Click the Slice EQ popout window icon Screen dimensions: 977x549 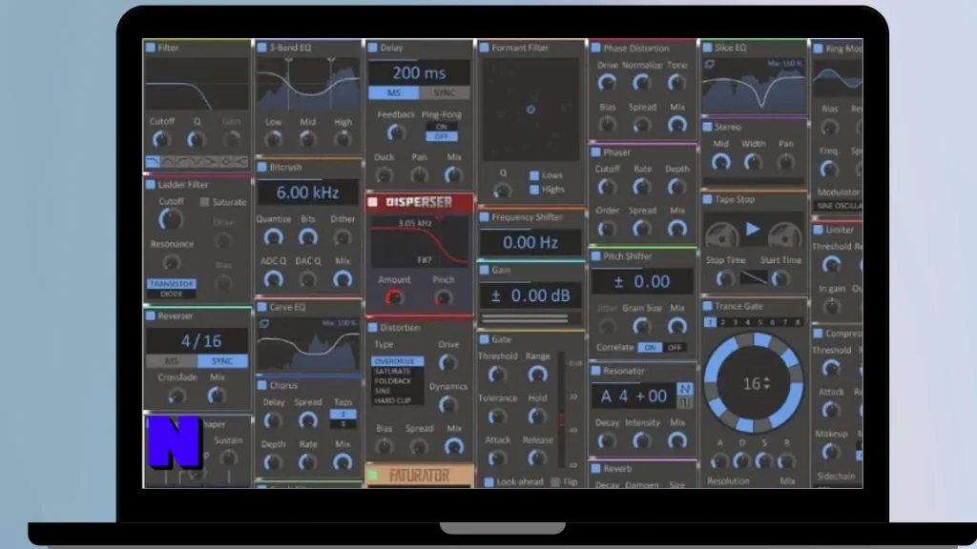pyautogui.click(x=709, y=64)
